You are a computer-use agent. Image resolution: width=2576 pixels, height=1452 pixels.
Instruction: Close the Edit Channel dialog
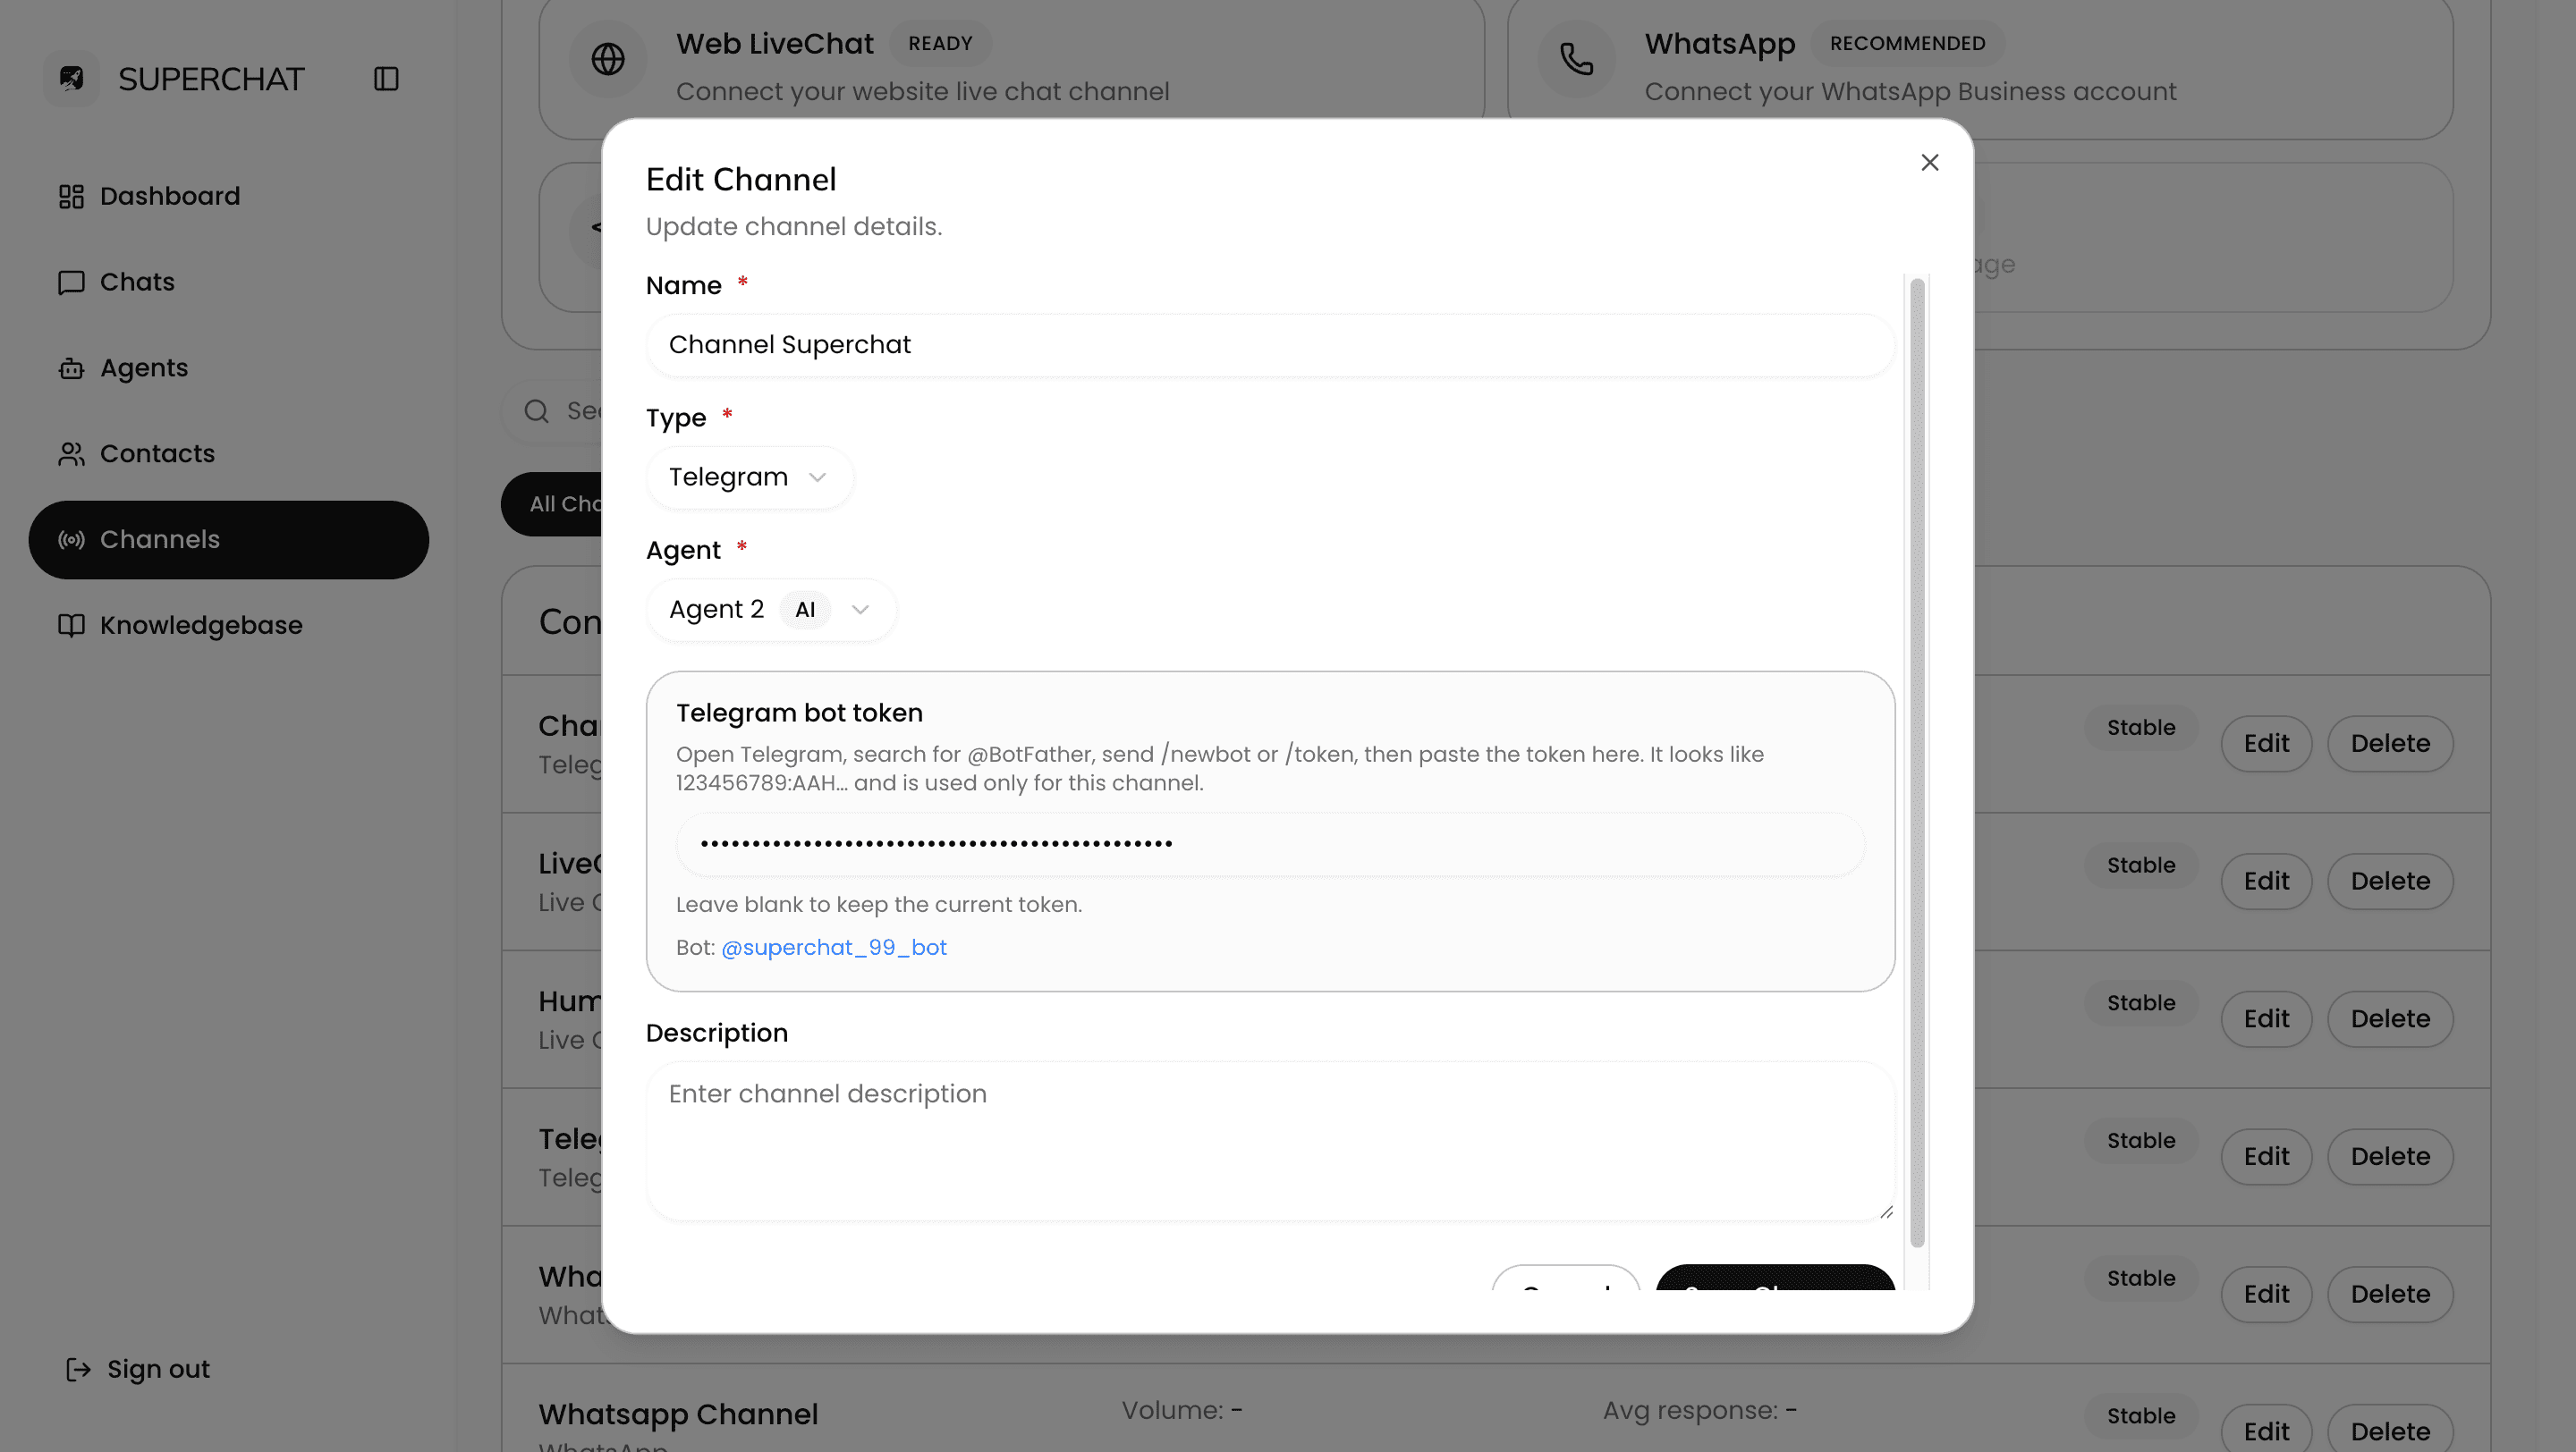click(x=1930, y=162)
